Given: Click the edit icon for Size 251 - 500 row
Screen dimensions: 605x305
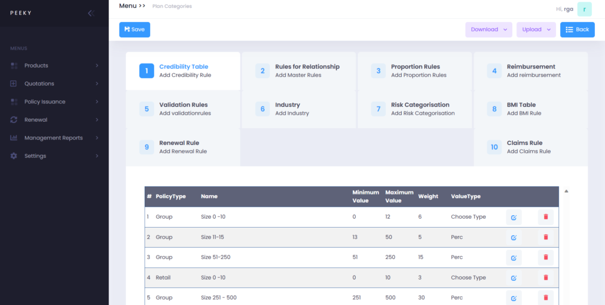Looking at the screenshot, I should tap(513, 298).
